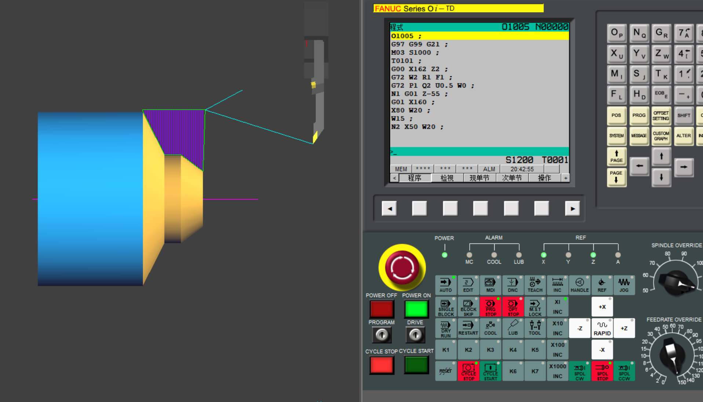703x402 pixels.
Task: Open PROG program screen
Action: pos(639,116)
